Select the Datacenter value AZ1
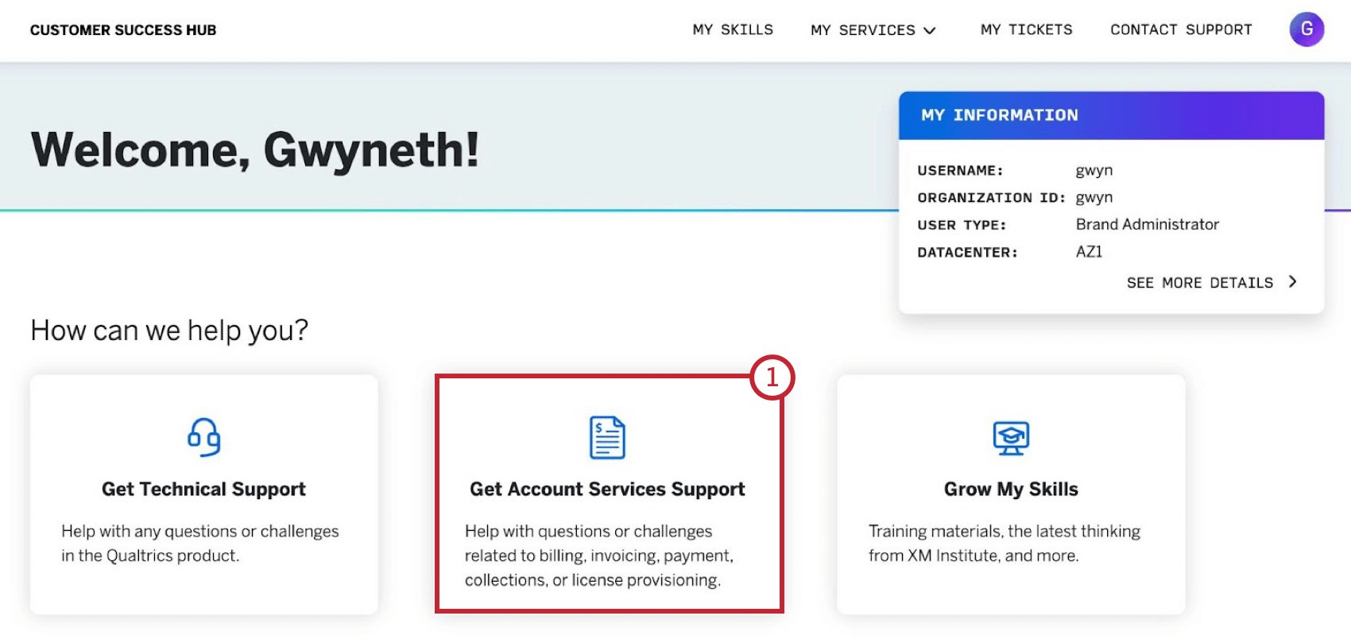Viewport: 1351px width, 639px height. click(1088, 252)
